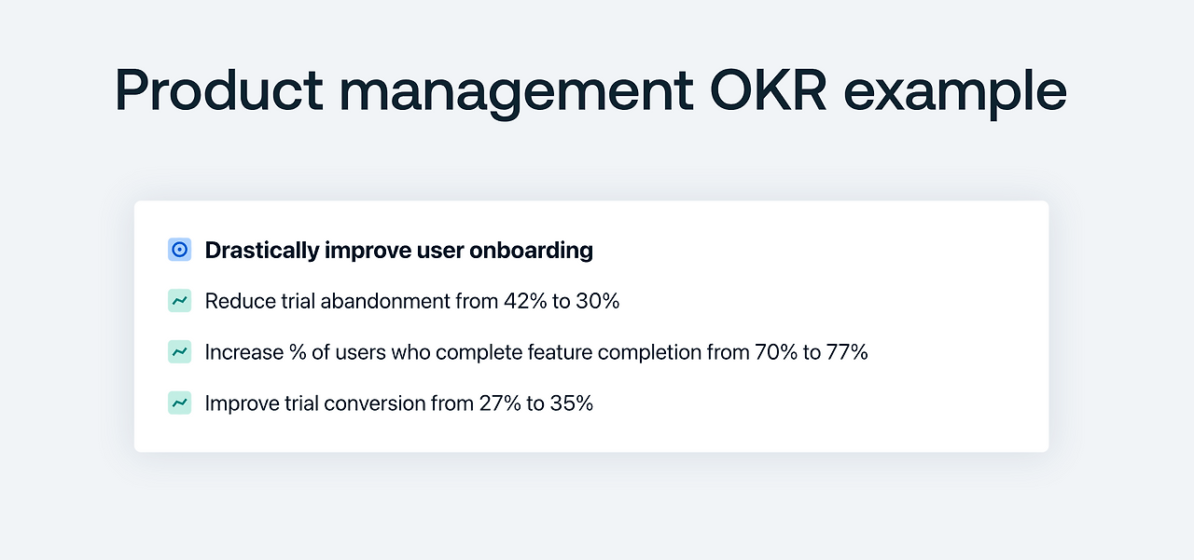Viewport: 1194px width, 560px height.
Task: Select the trend icon next to feature completion
Action: [179, 352]
